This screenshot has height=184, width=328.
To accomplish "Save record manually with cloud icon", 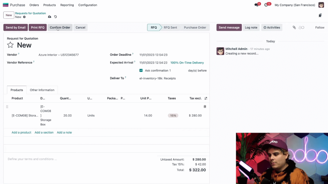I will [50, 17].
